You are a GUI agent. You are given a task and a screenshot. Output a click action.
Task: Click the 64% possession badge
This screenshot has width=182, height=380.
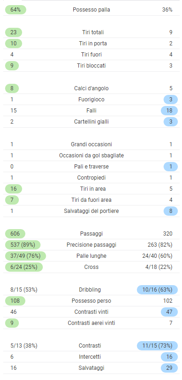click(x=16, y=10)
